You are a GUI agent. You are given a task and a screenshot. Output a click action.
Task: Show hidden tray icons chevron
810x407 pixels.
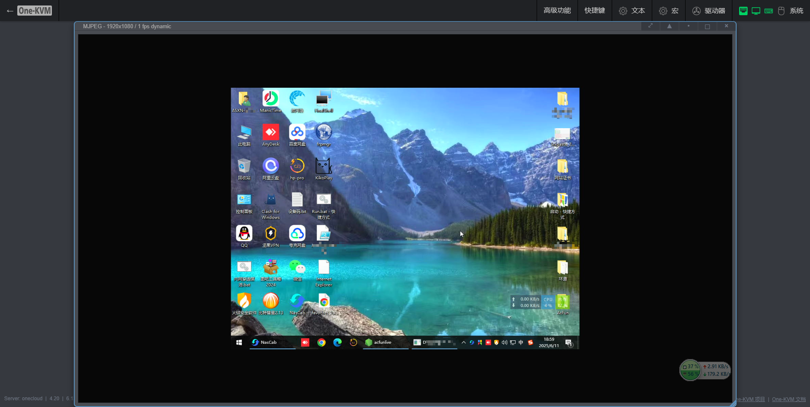point(464,342)
